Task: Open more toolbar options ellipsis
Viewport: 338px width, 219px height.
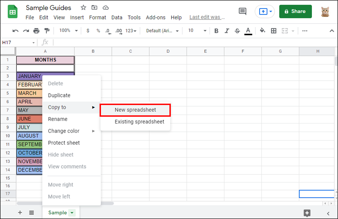Action: [x=305, y=31]
